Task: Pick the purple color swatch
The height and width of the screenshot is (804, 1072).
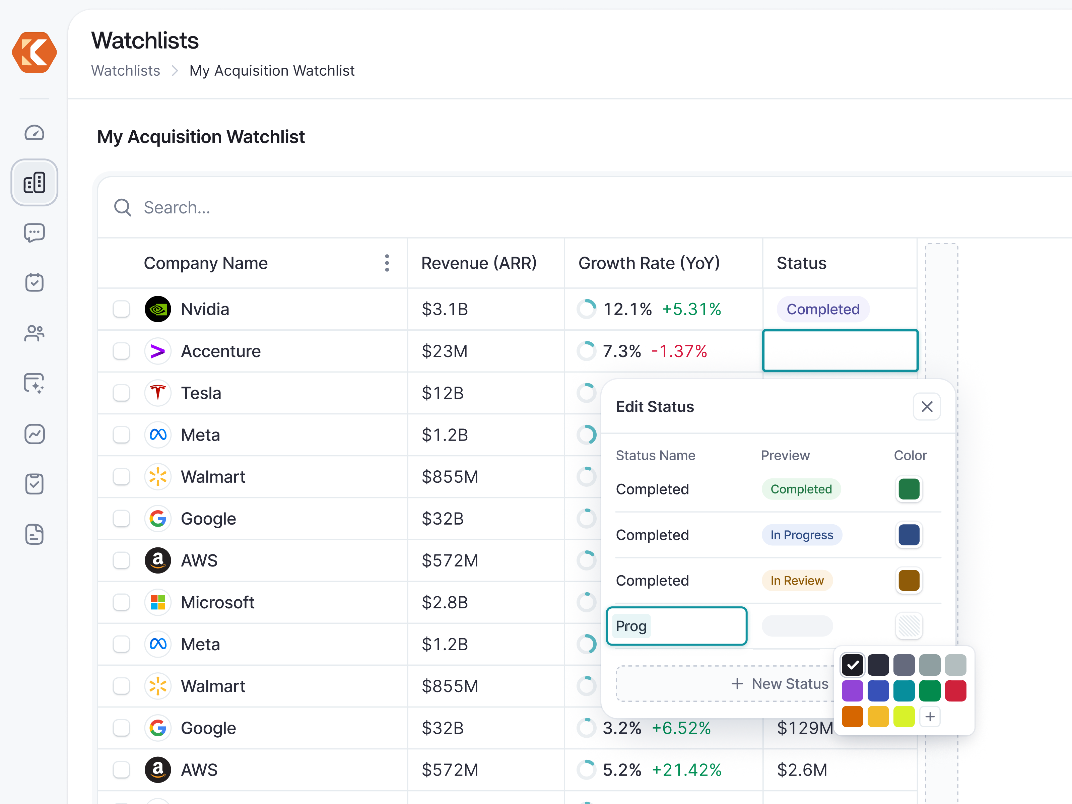Action: pyautogui.click(x=853, y=691)
